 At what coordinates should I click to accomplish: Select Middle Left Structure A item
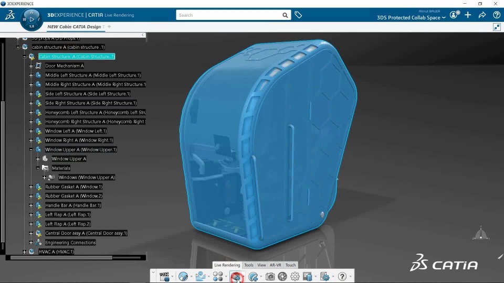tap(93, 75)
